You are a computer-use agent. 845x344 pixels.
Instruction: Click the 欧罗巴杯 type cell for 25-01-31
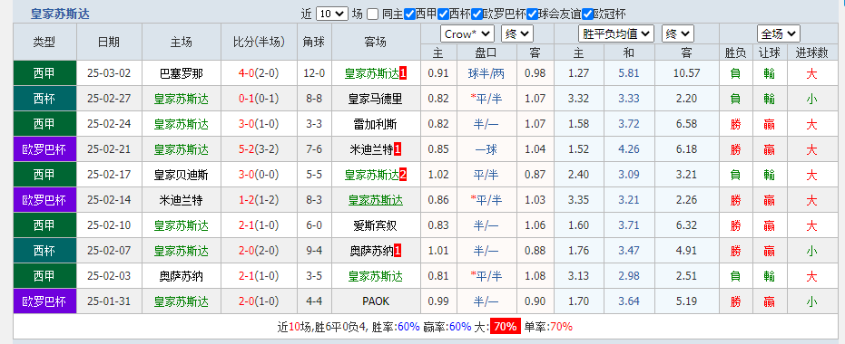pos(44,301)
